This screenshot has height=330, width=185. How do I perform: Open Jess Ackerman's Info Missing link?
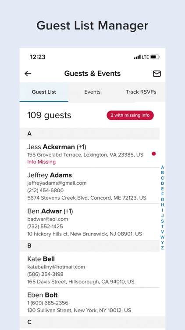(42, 162)
